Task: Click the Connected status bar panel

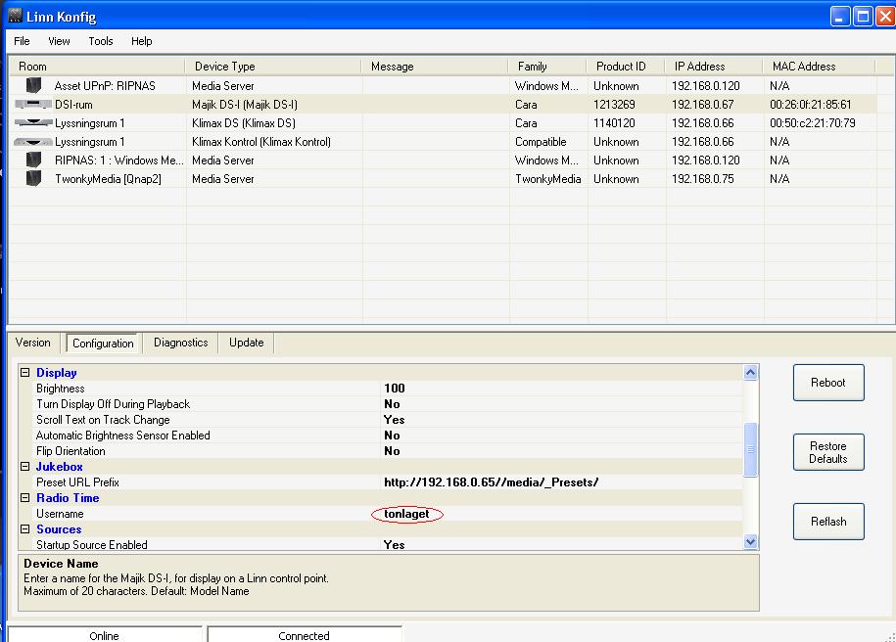Action: (x=304, y=635)
